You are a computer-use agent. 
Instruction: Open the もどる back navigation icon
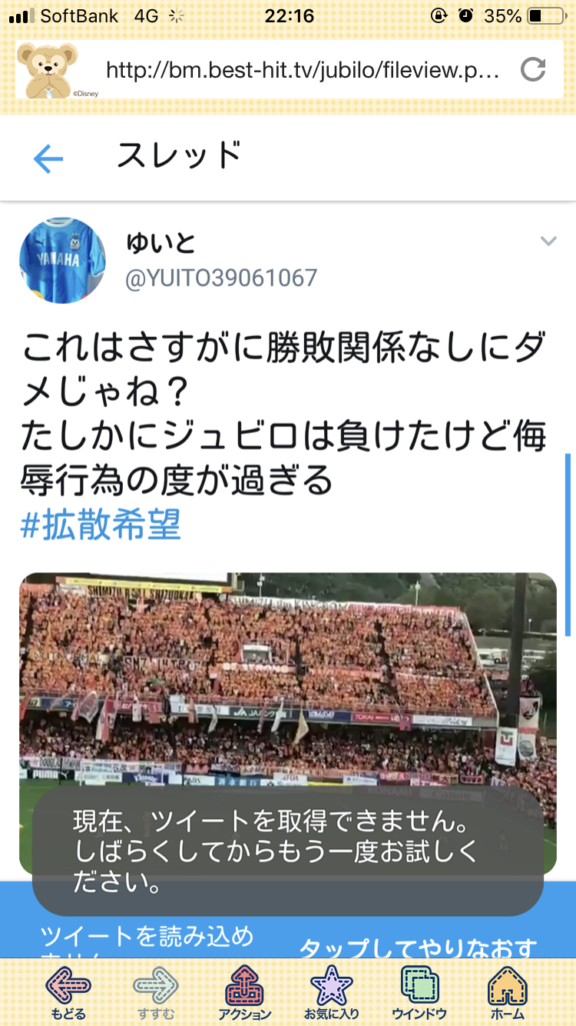pyautogui.click(x=68, y=992)
